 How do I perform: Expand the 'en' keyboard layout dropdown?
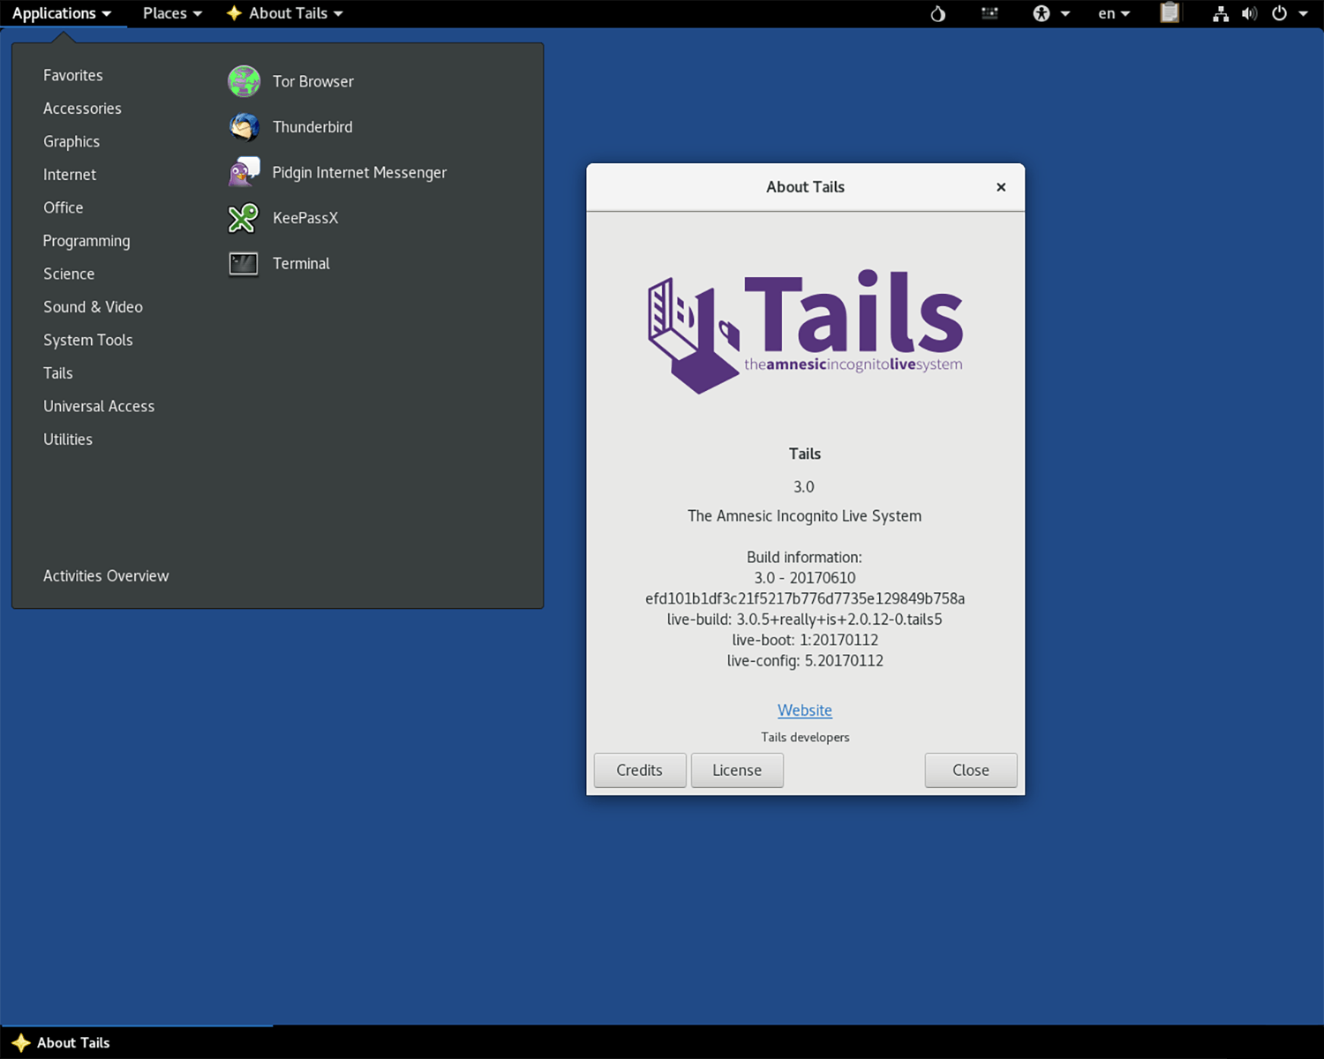pyautogui.click(x=1114, y=13)
